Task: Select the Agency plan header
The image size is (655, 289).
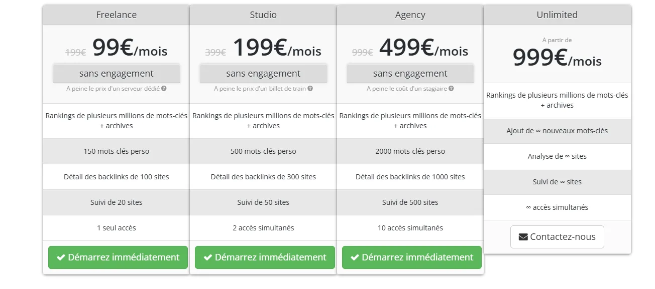Action: (410, 15)
